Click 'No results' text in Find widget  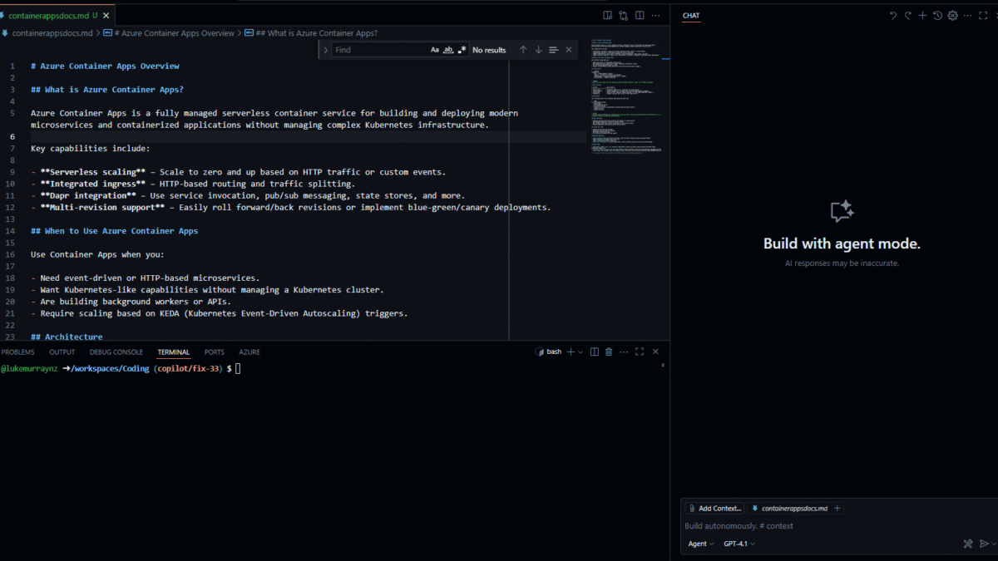[x=489, y=50]
